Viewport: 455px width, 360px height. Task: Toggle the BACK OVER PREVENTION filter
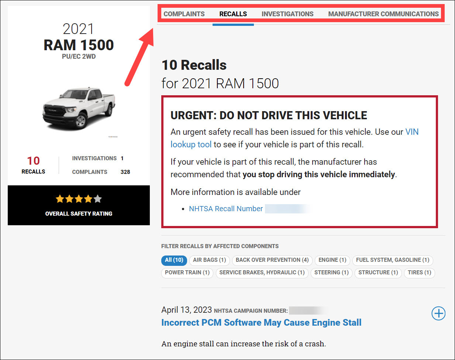tap(272, 260)
